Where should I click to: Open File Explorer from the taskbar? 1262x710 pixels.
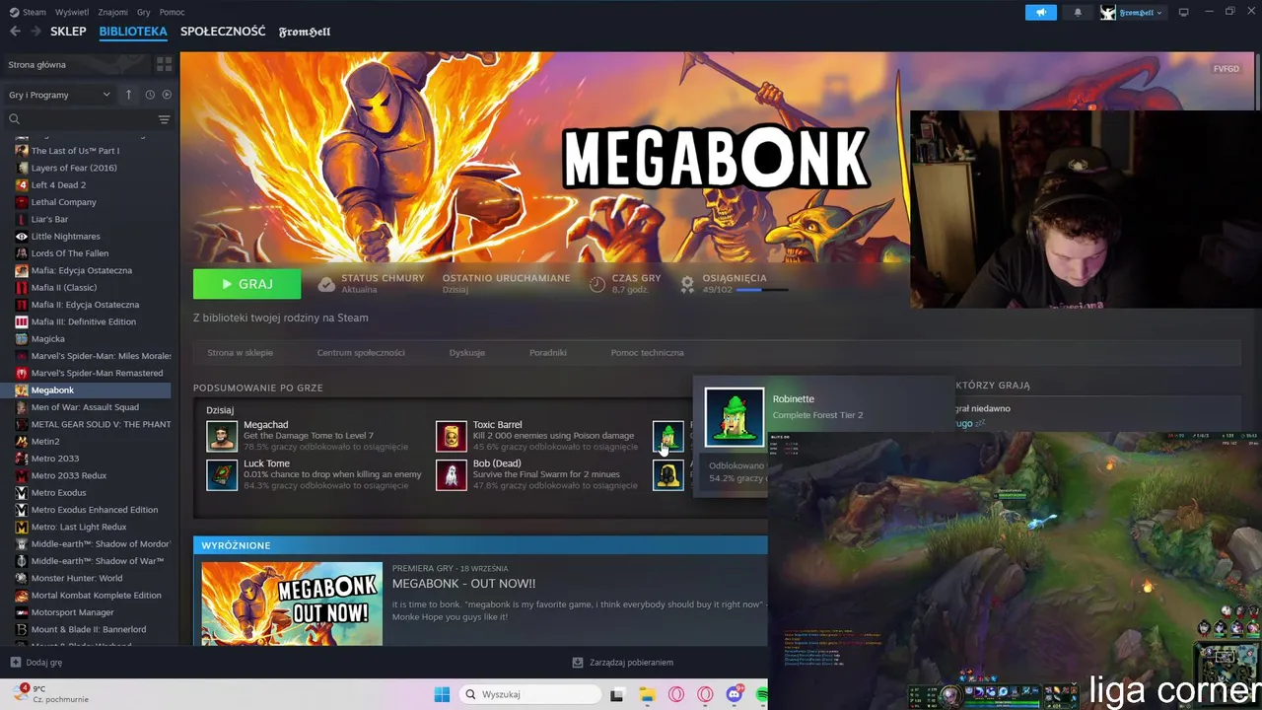tap(647, 694)
